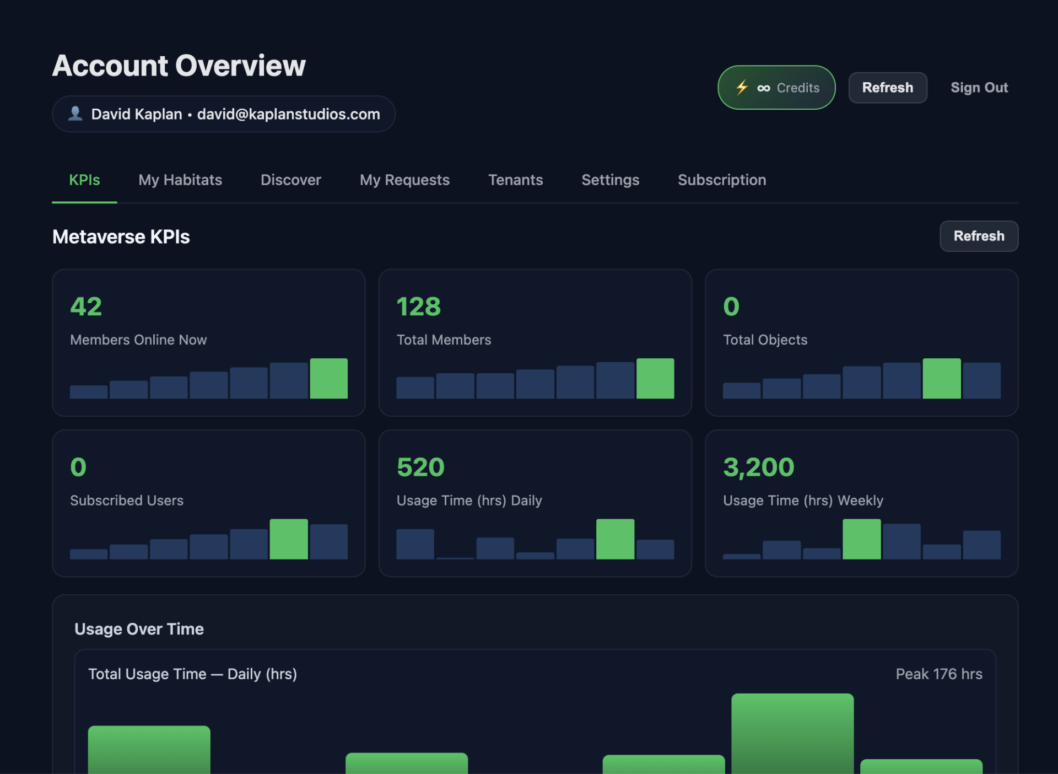The height and width of the screenshot is (774, 1058).
Task: Refresh the Metaverse KPIs section
Action: (978, 236)
